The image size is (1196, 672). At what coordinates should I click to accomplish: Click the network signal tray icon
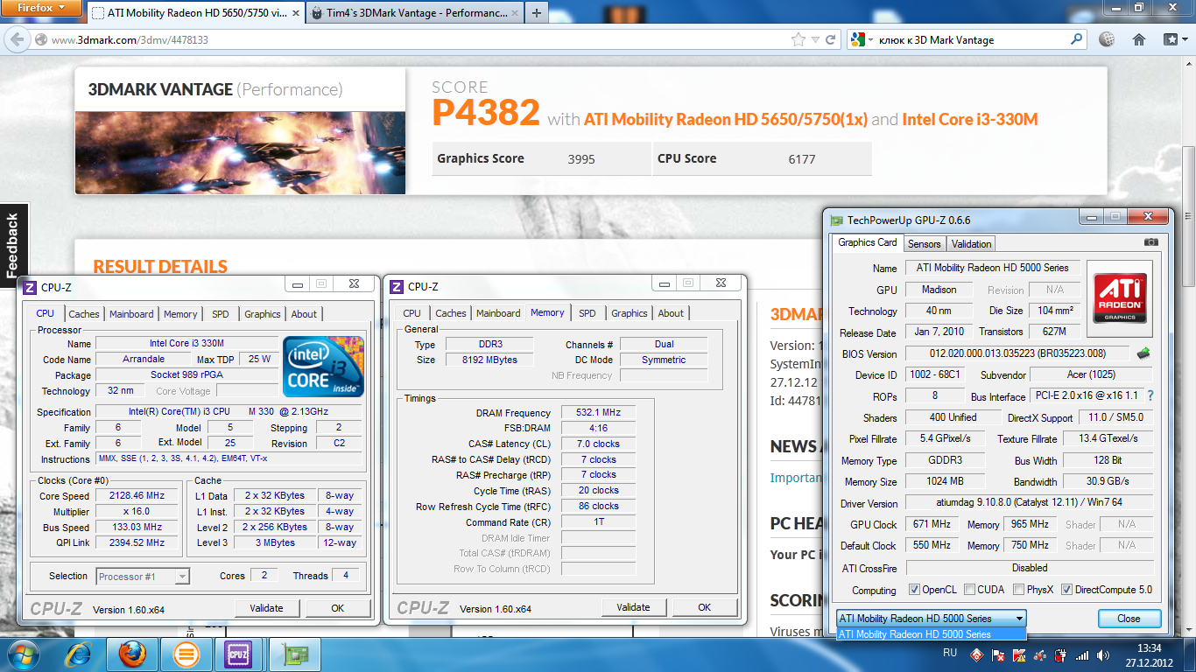point(1082,654)
